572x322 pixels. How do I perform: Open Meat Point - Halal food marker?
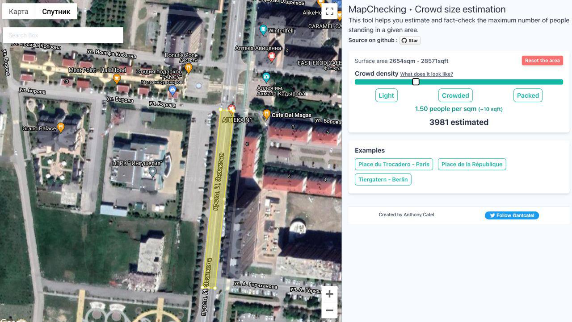(117, 79)
